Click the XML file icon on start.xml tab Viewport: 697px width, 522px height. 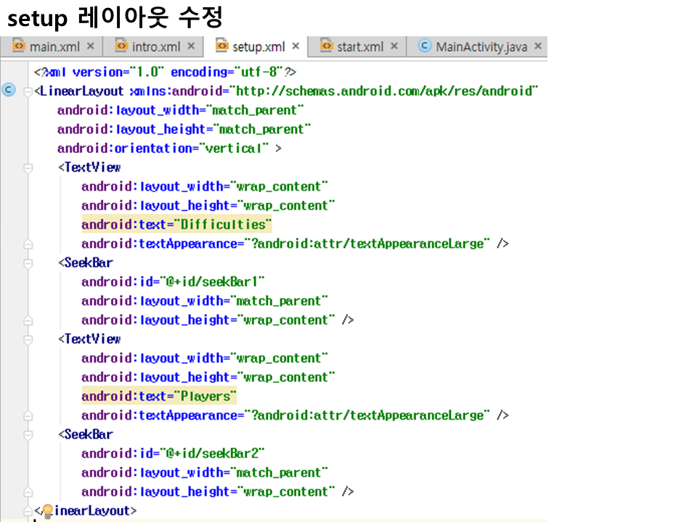pyautogui.click(x=327, y=46)
